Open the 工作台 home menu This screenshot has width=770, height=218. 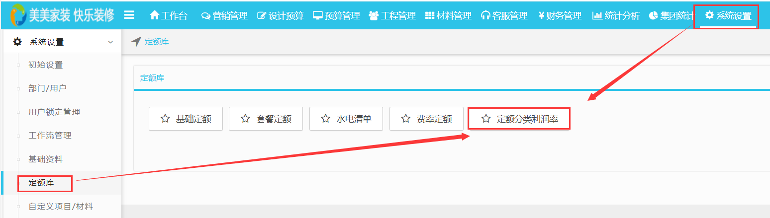(x=169, y=16)
